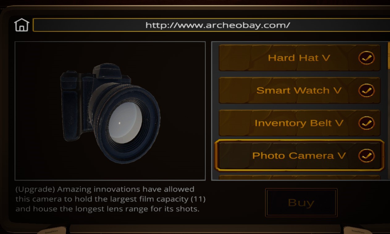This screenshot has width=390, height=234.
Task: Click the Smart Watch V checkmark icon
Action: click(x=367, y=91)
